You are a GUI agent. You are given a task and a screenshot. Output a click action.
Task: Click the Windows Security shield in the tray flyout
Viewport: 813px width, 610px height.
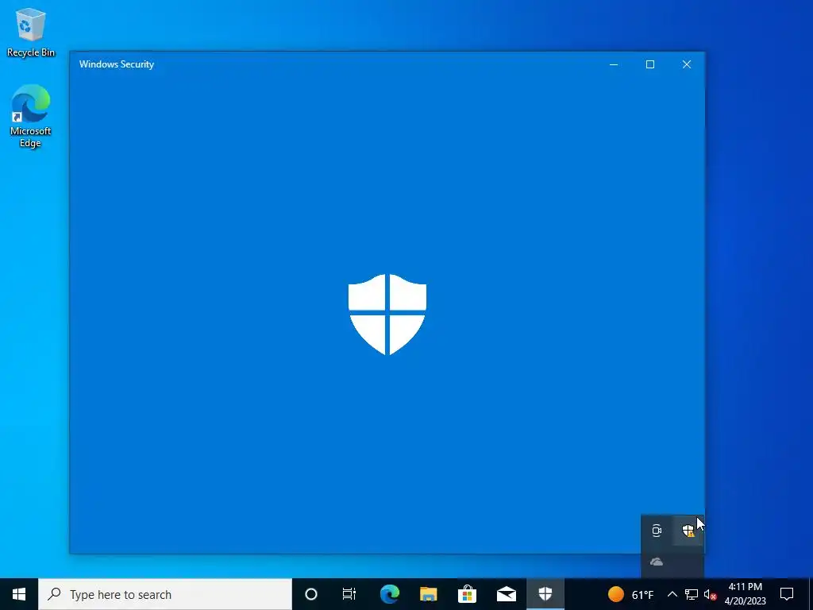point(688,531)
